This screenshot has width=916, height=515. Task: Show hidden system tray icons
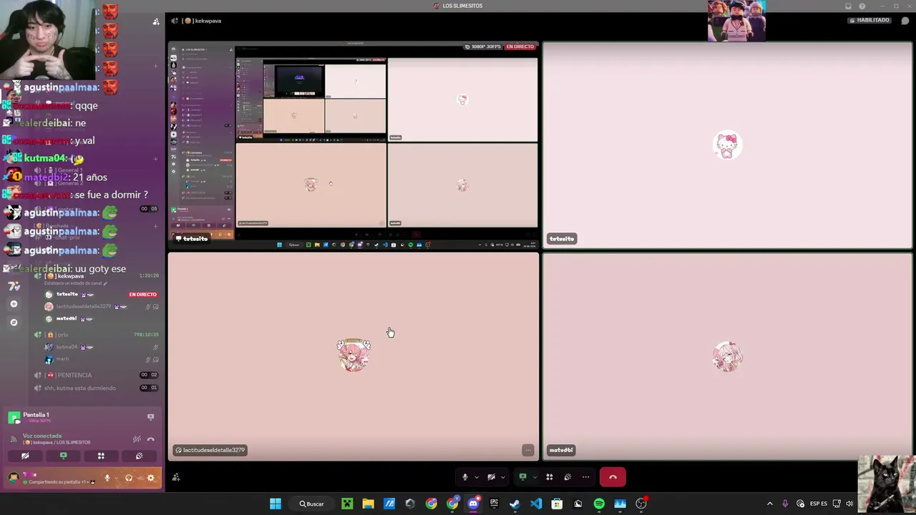click(x=770, y=504)
